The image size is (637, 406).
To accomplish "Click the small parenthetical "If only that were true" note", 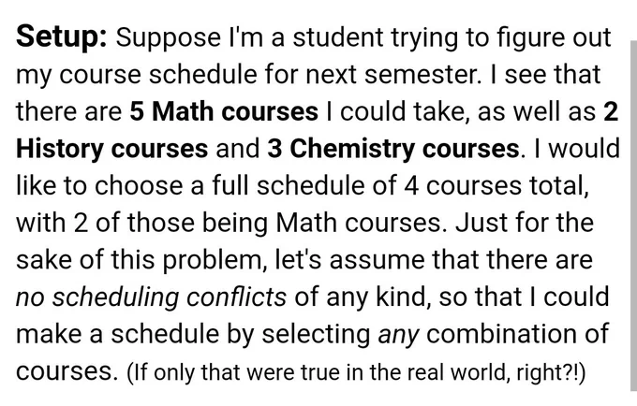I will click(356, 372).
